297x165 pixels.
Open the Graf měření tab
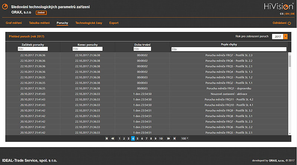(x=14, y=23)
